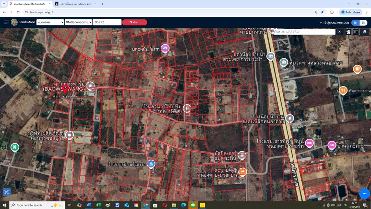This screenshot has width=371, height=209.
Task: Open Excel from the Windows taskbar
Action: 98,205
